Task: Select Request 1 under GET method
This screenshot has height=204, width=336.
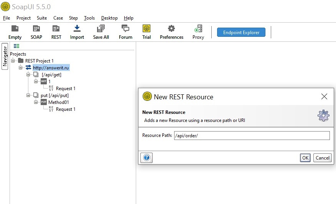Action: [x=66, y=89]
